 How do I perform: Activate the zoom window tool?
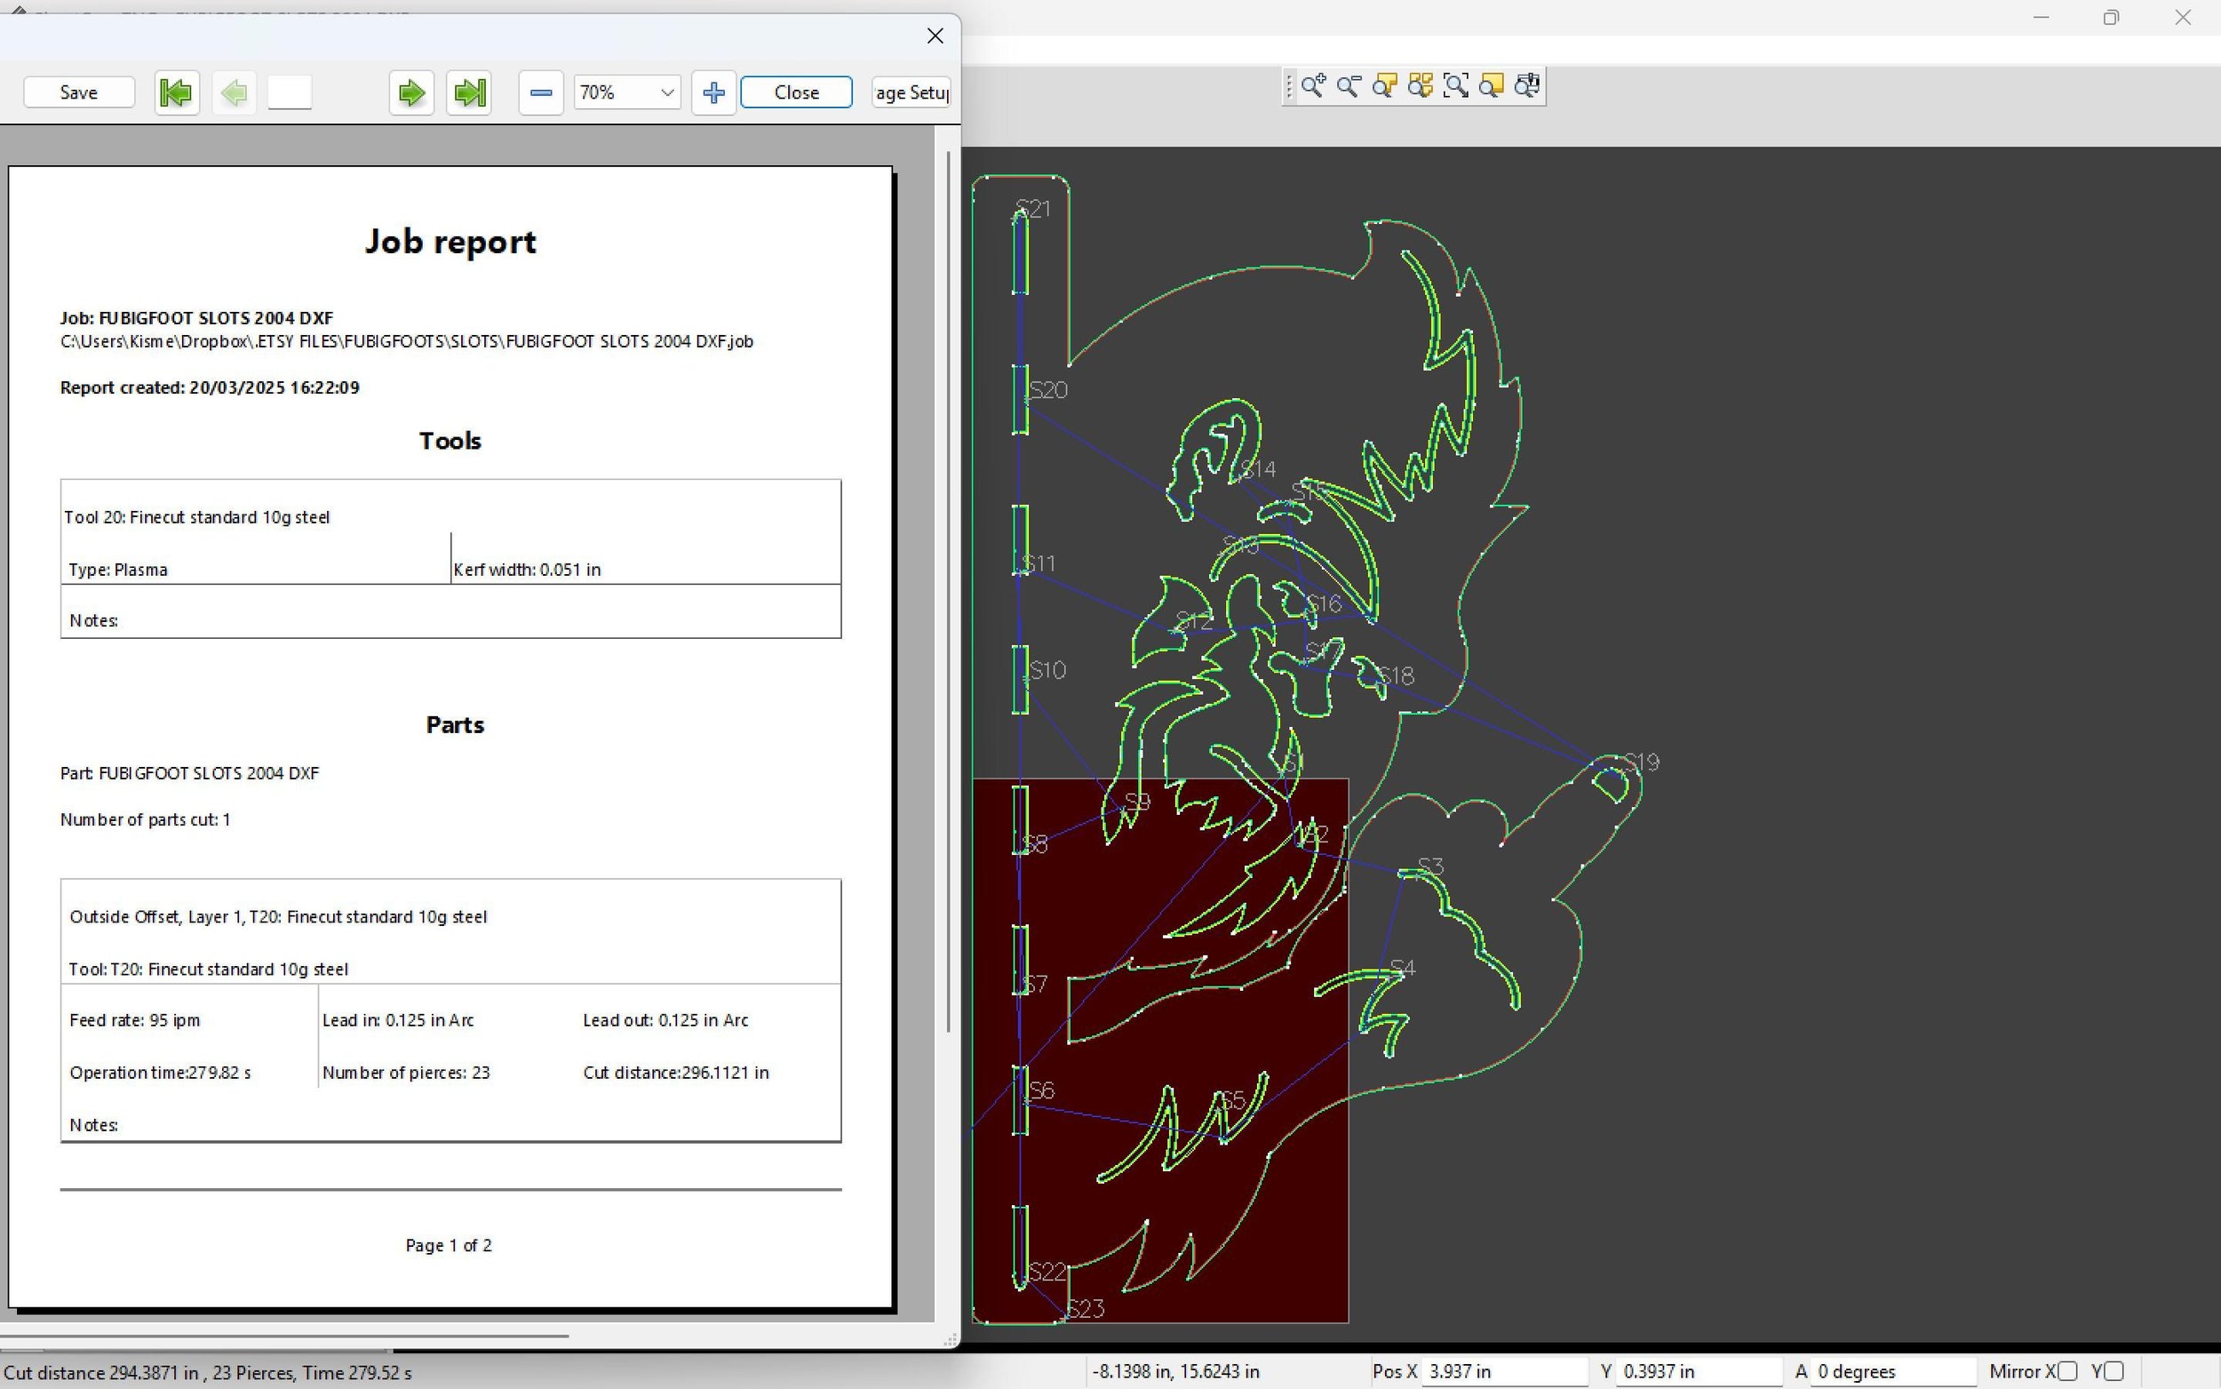click(1456, 86)
